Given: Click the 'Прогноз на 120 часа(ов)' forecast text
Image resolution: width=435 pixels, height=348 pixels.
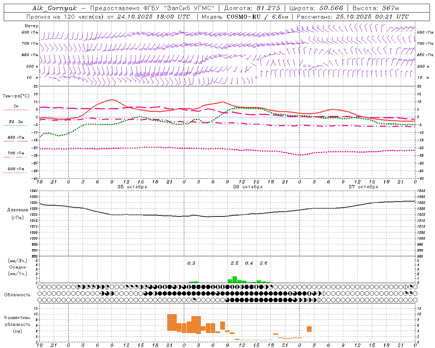Looking at the screenshot, I should (x=66, y=17).
